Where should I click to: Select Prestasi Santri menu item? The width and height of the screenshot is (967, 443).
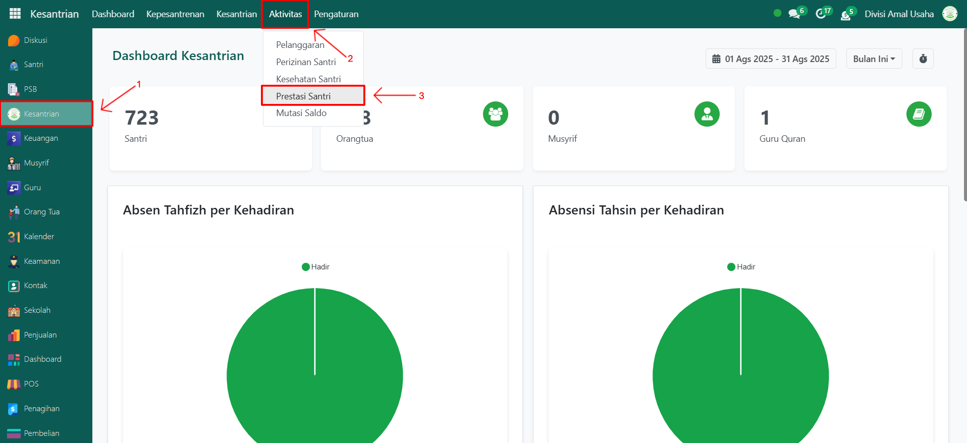(303, 96)
